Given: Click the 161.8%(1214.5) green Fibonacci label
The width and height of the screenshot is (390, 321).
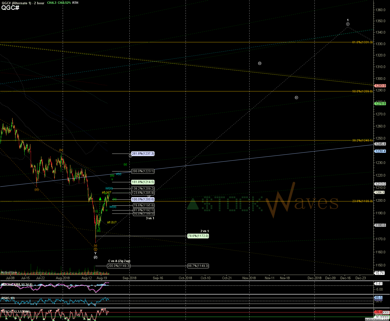Looking at the screenshot, I should coord(143,182).
